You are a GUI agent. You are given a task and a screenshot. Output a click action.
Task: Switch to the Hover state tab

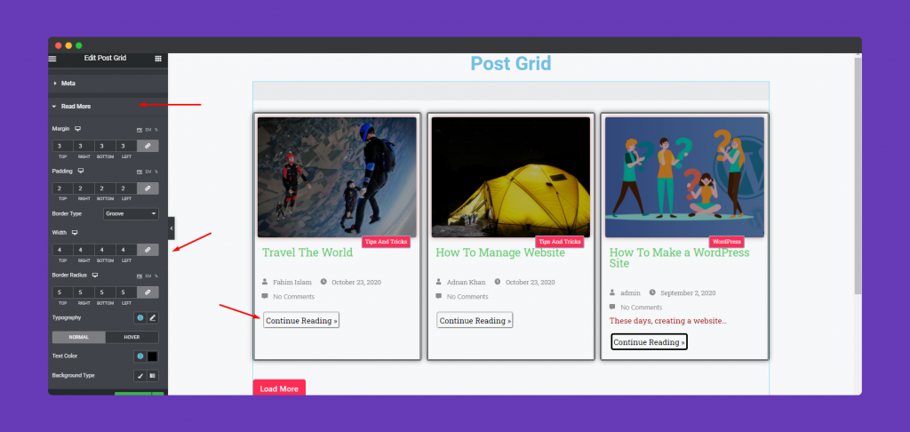tap(132, 338)
